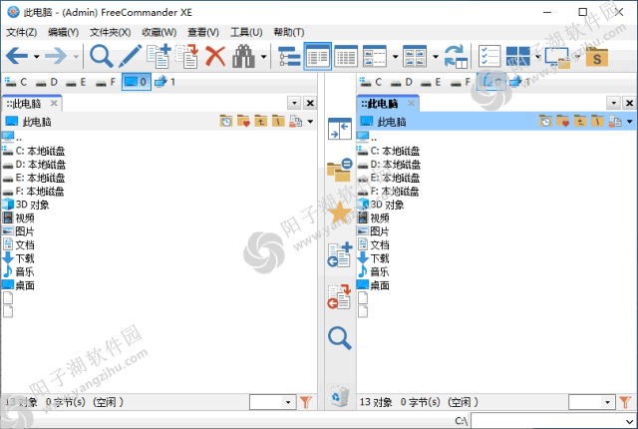Click the left panel parent folder icon
This screenshot has width=638, height=429.
tap(261, 122)
